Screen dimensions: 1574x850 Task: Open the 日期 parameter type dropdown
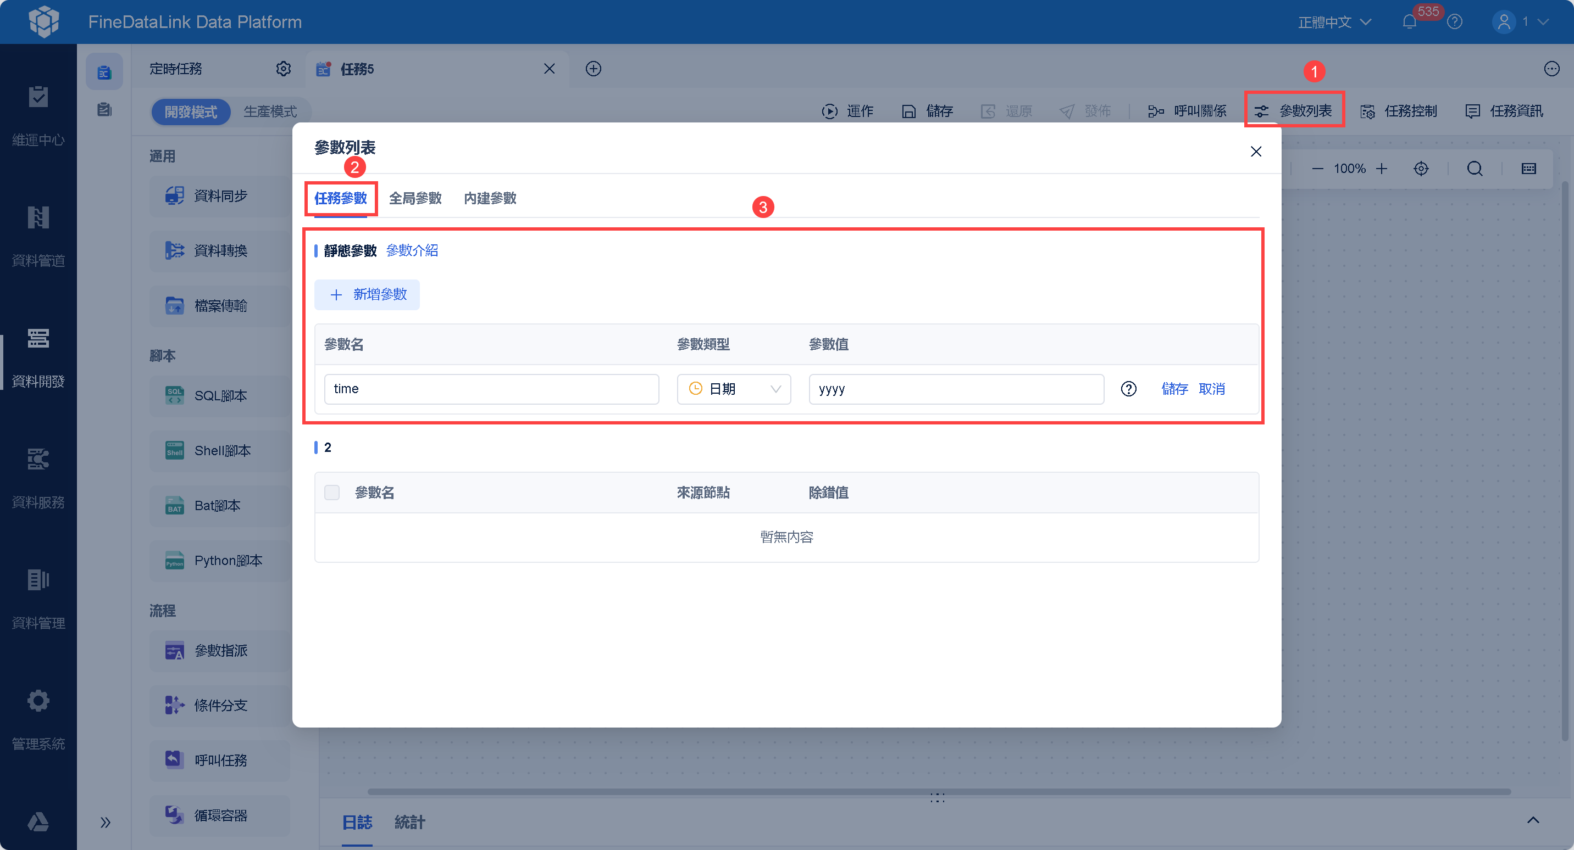click(733, 389)
